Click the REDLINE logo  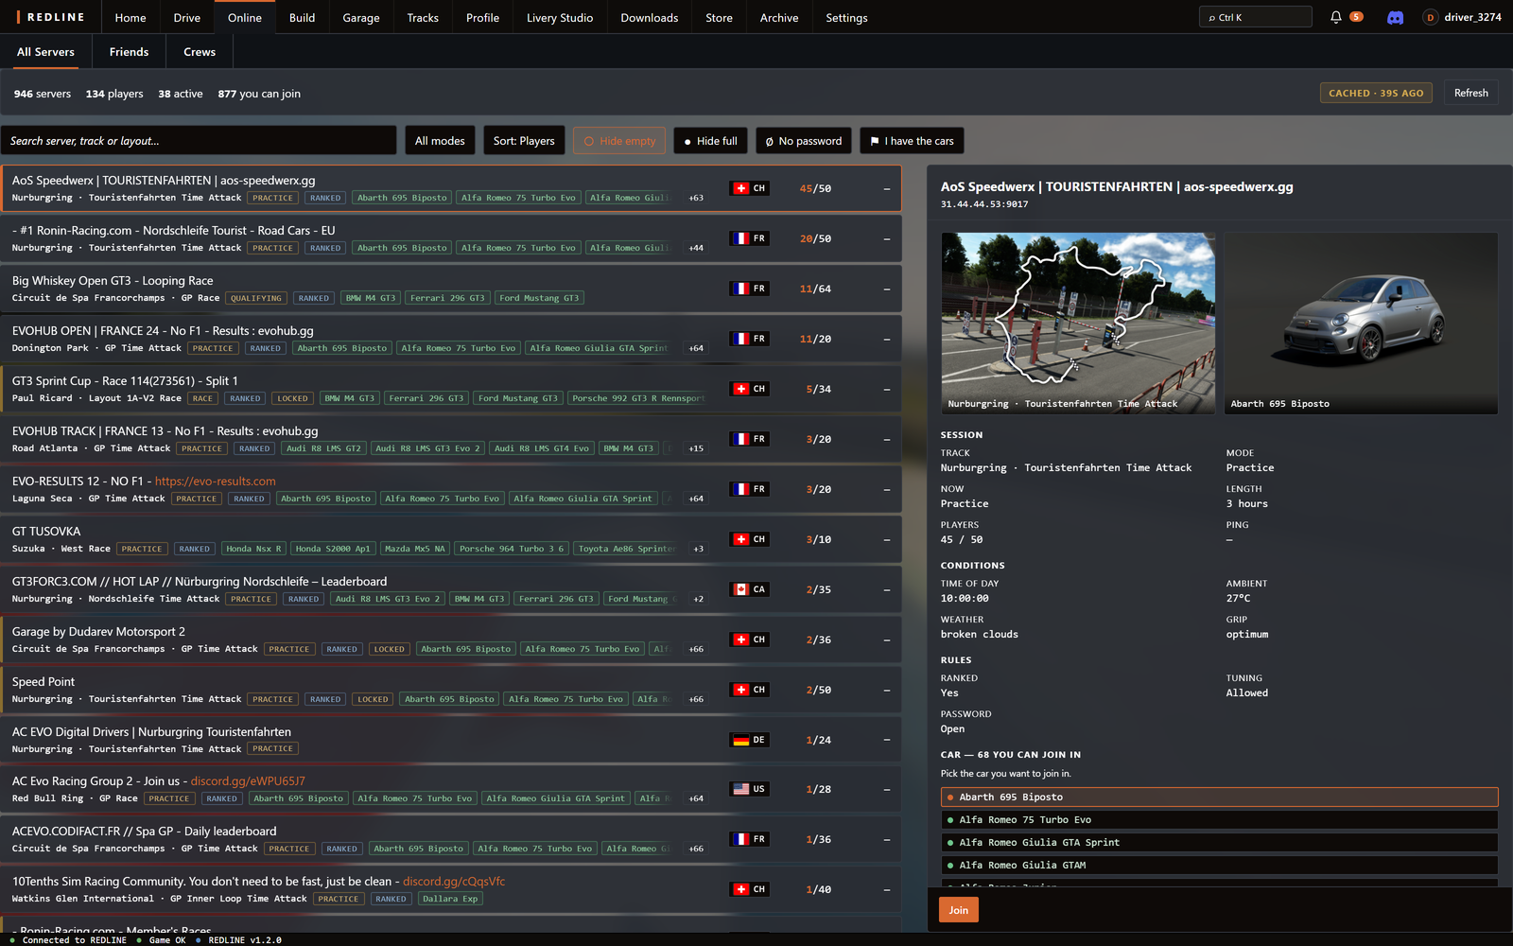point(51,17)
